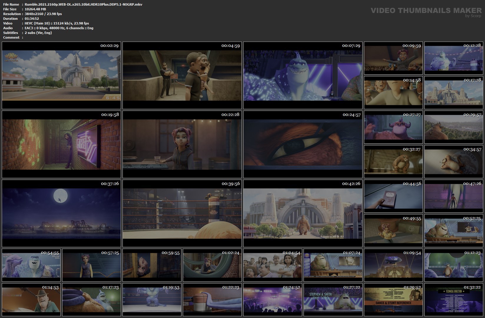Click the moonlit frame at 00:37:26

[x=61, y=214]
